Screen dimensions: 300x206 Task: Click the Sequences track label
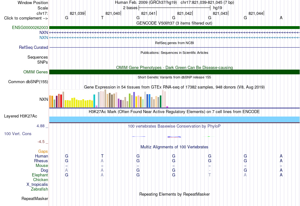(x=38, y=57)
